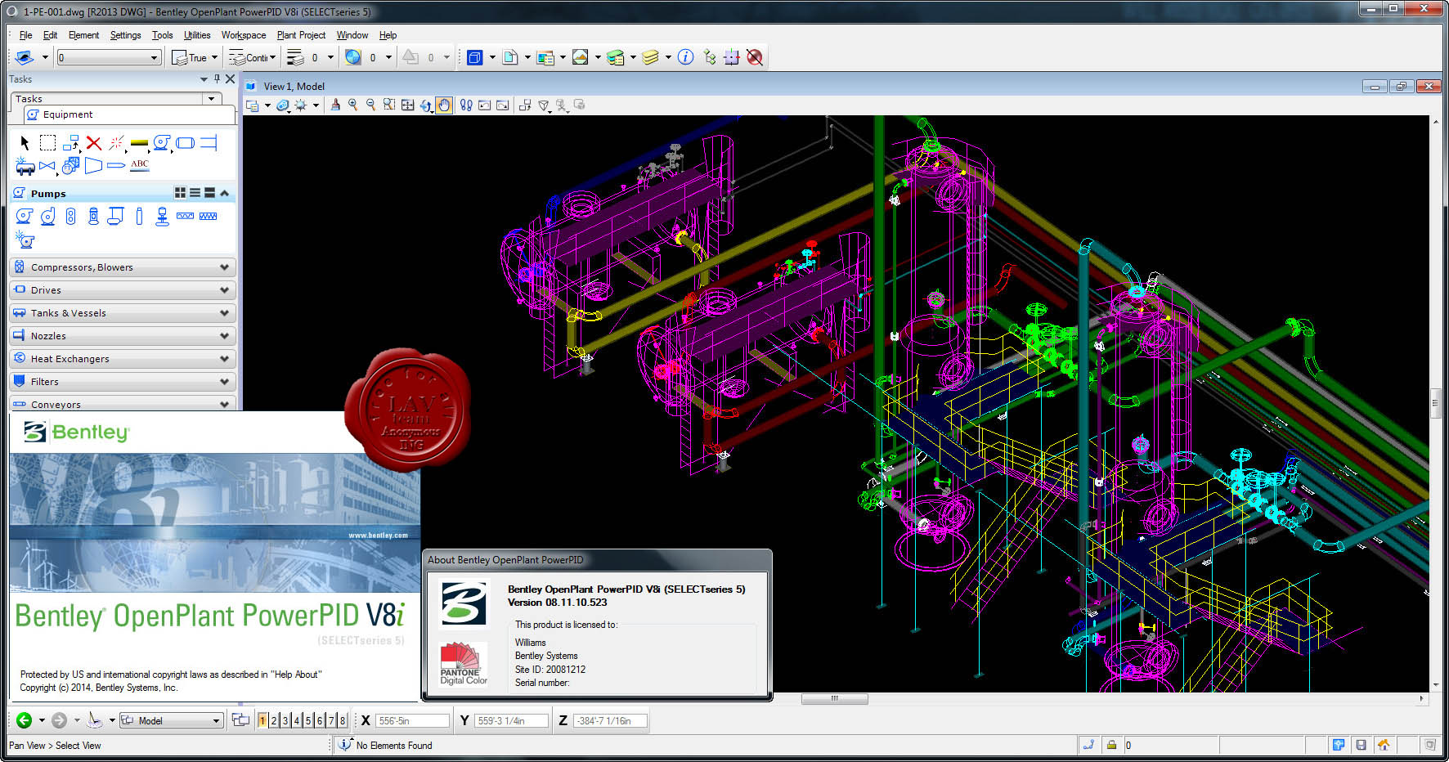Toggle view 3 in the view group buttons
The width and height of the screenshot is (1449, 762).
coord(285,720)
